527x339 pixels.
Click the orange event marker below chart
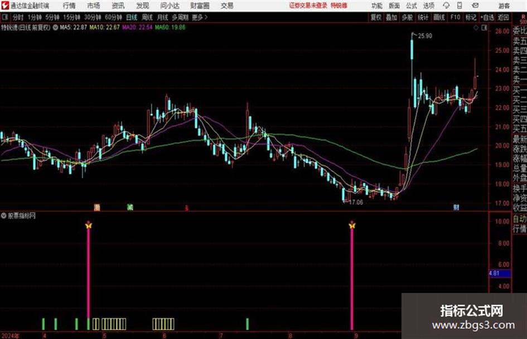(97, 207)
